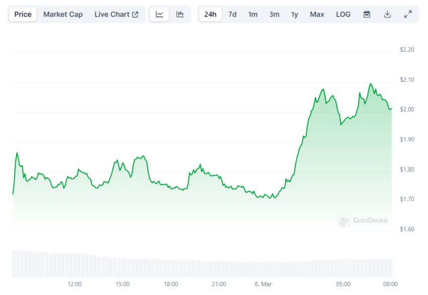The width and height of the screenshot is (428, 295).
Task: Select 1m time range
Action: tap(253, 14)
